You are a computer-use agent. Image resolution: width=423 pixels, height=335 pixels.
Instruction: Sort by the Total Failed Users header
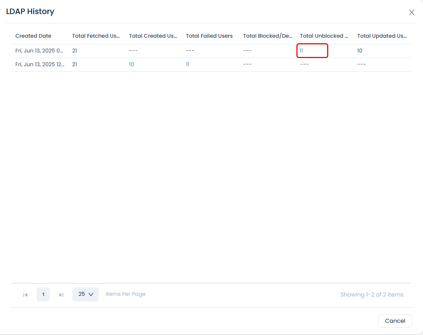pos(209,36)
